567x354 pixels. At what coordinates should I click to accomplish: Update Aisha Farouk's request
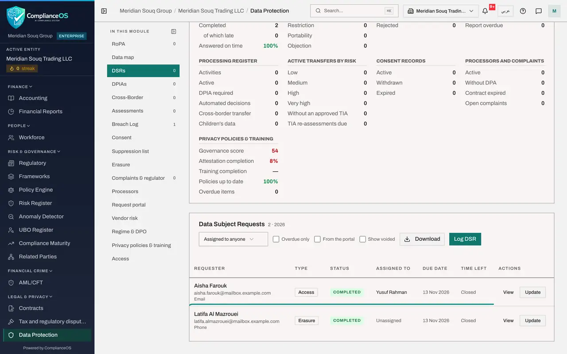tap(532, 292)
